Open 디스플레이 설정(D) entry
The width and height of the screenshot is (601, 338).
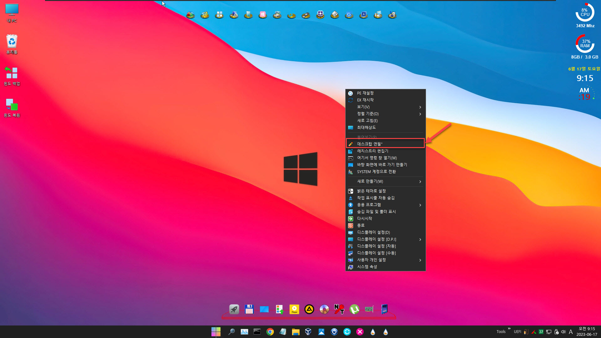click(x=386, y=232)
